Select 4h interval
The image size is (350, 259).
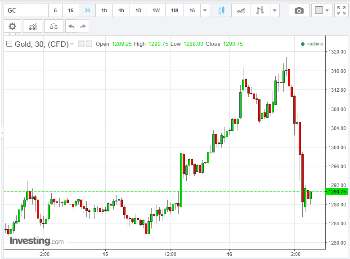[x=121, y=10]
